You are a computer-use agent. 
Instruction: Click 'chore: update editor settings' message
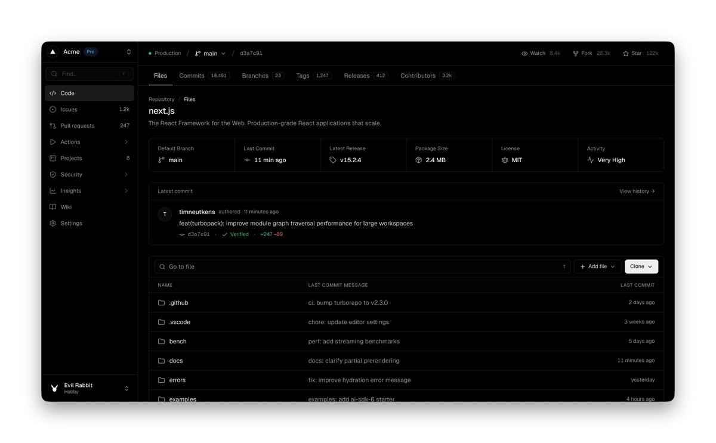click(348, 322)
